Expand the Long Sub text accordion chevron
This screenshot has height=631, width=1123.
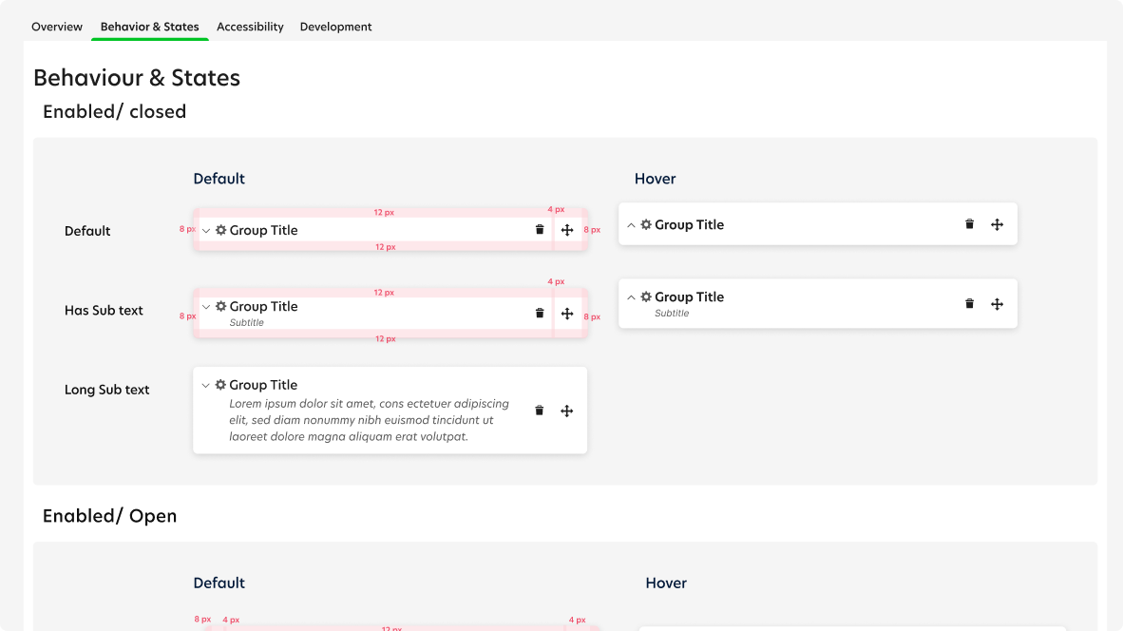[205, 384]
